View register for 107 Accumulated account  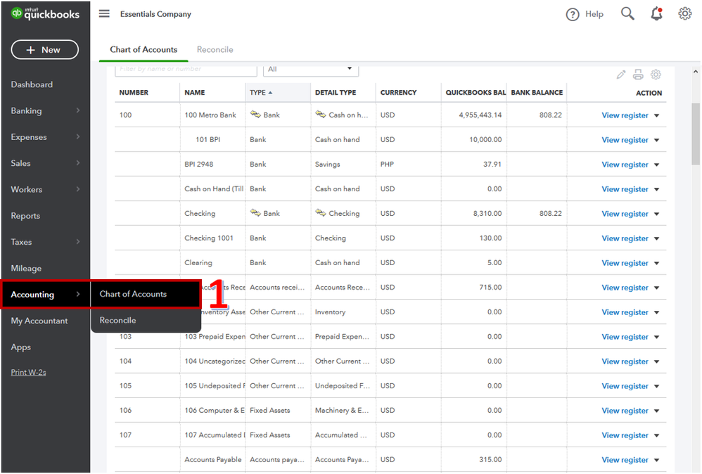click(625, 435)
